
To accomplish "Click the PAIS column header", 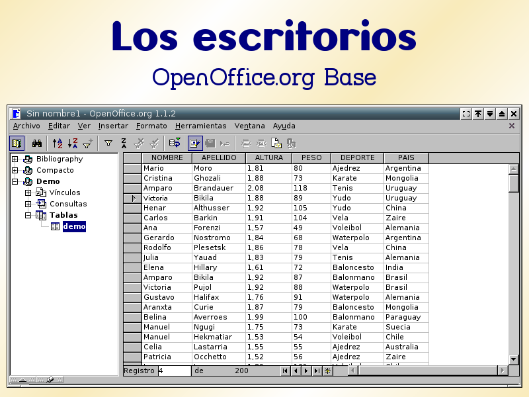I will [x=406, y=157].
